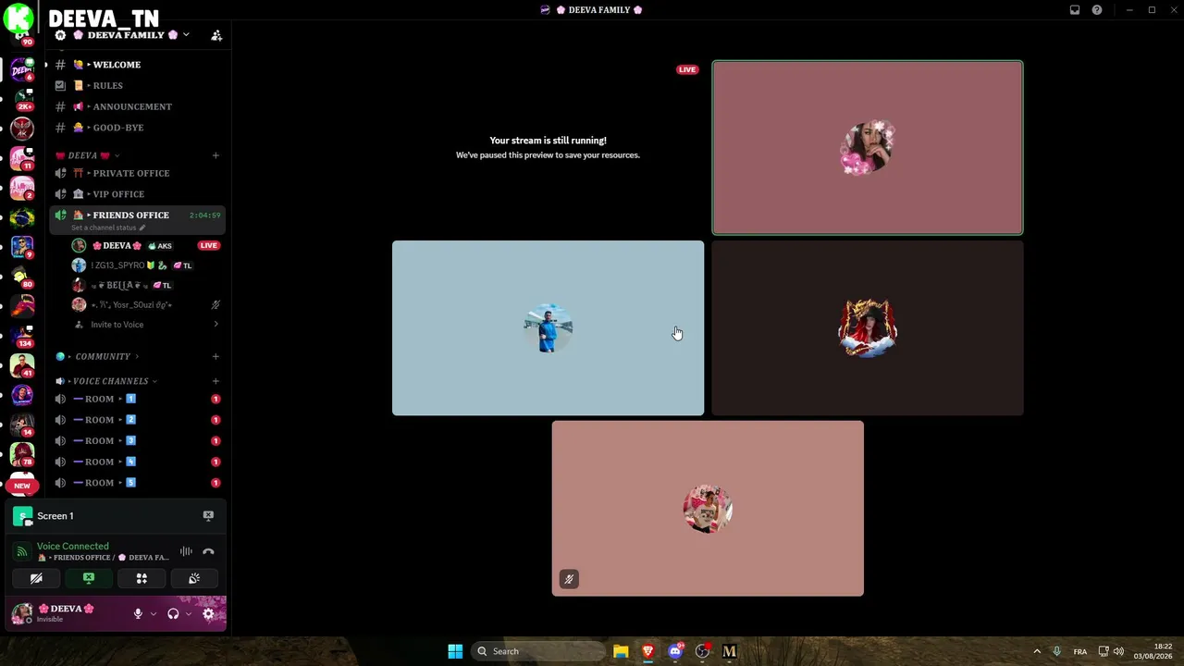Open the Help icon in title bar

(x=1097, y=10)
